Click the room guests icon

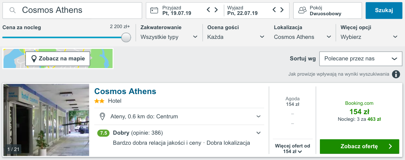302,10
